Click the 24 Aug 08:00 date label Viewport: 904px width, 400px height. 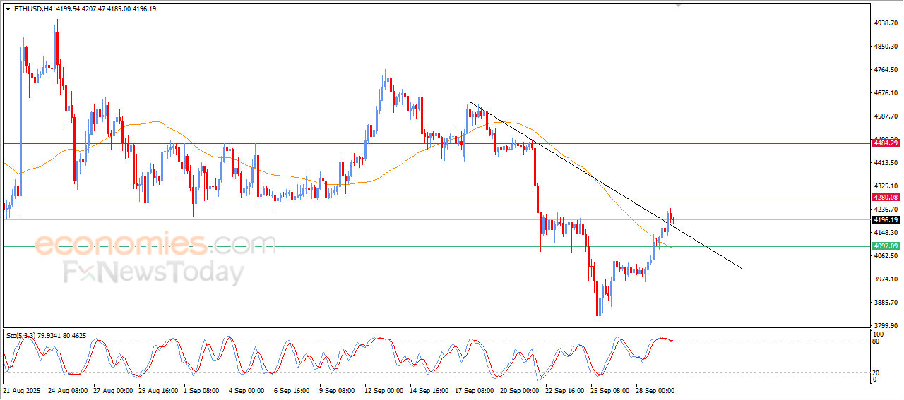(69, 390)
